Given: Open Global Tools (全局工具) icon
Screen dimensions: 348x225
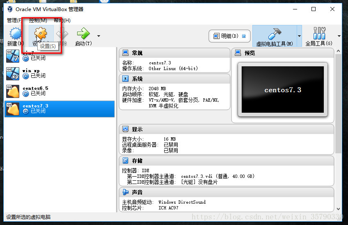Looking at the screenshot, I should (x=319, y=33).
